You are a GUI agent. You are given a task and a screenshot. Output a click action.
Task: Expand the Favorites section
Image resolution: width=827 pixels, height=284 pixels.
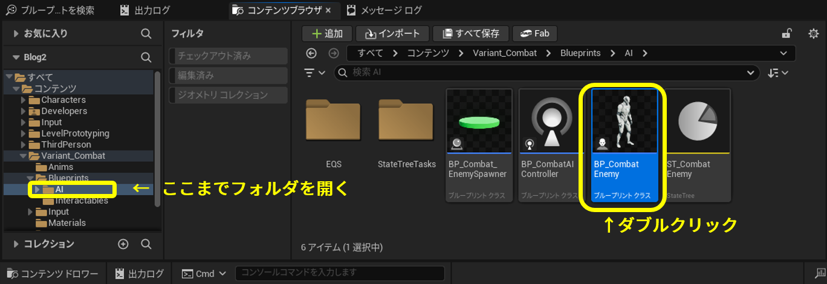coord(16,34)
